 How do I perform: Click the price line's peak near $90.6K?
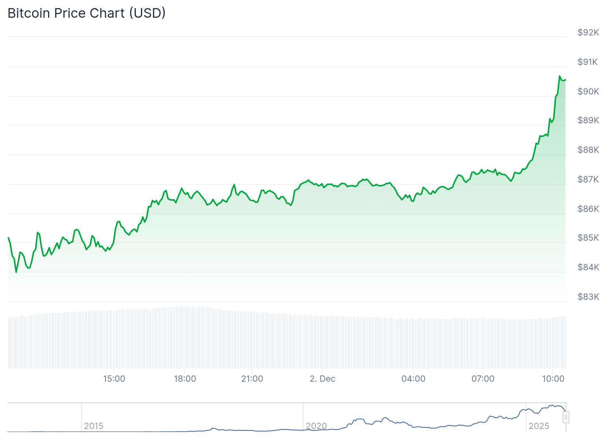point(560,76)
